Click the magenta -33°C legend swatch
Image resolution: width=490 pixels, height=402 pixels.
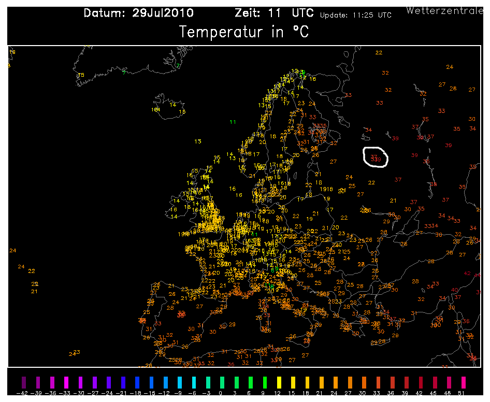(x=66, y=383)
